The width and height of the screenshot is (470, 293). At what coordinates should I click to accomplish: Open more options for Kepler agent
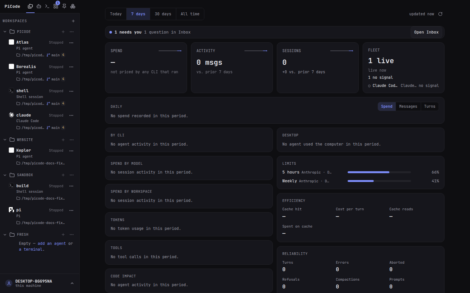[x=71, y=151]
